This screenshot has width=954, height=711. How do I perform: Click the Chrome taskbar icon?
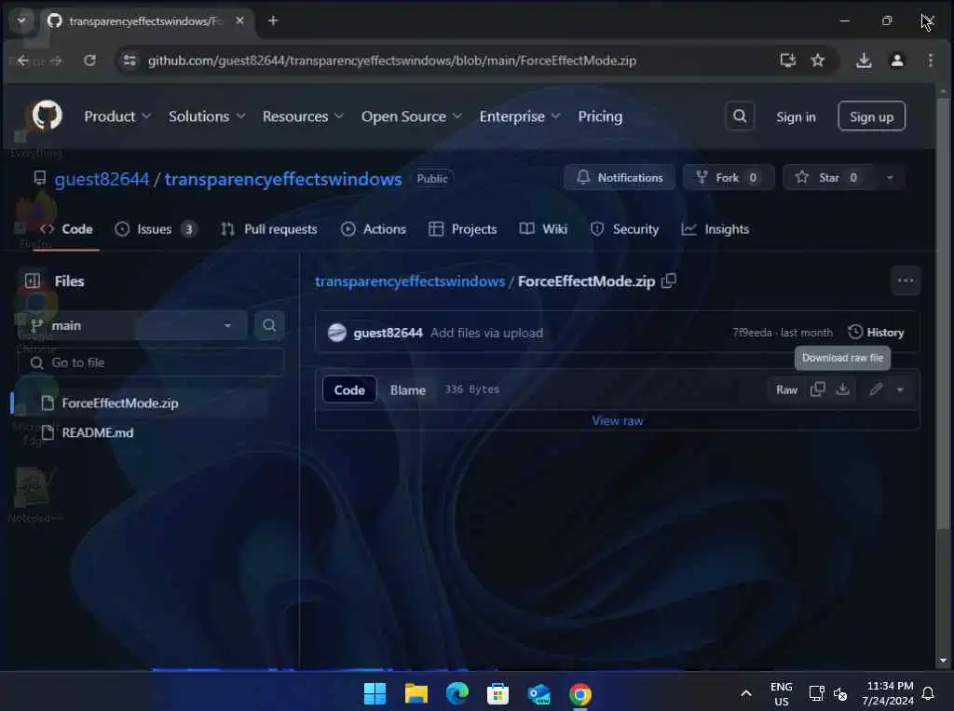click(579, 694)
